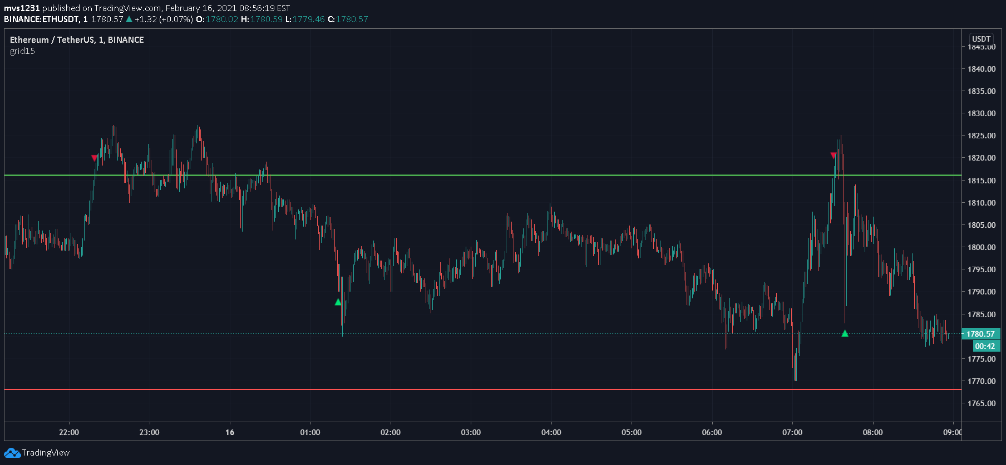The width and height of the screenshot is (1006, 465).
Task: Click the 08:00 time axis label
Action: coord(872,432)
